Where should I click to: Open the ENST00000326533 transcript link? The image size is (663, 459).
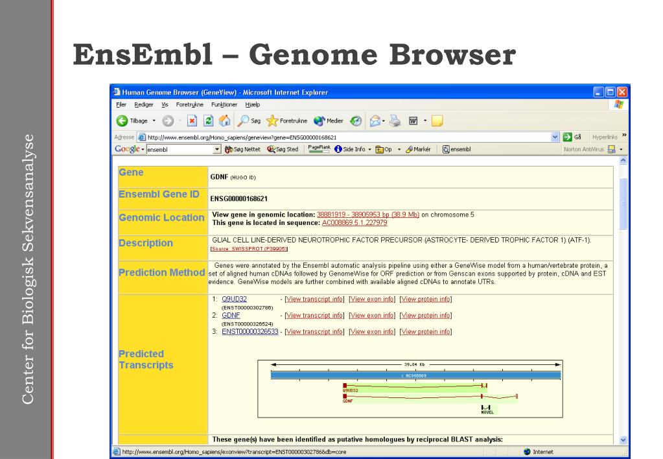(250, 332)
